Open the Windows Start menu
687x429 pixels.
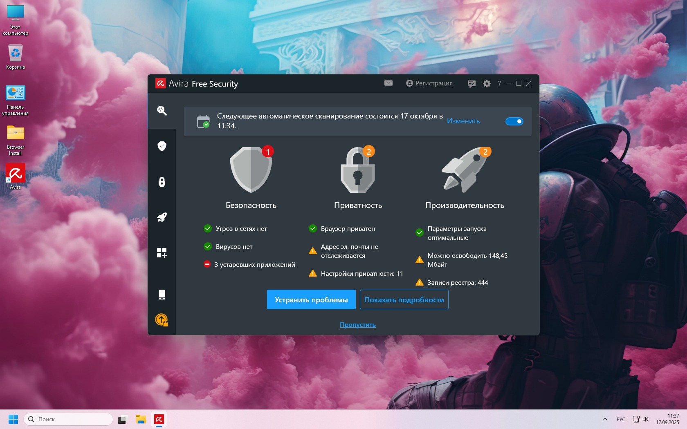click(x=13, y=419)
